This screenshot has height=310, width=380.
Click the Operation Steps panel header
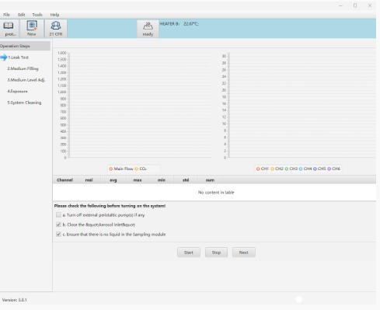click(25, 46)
